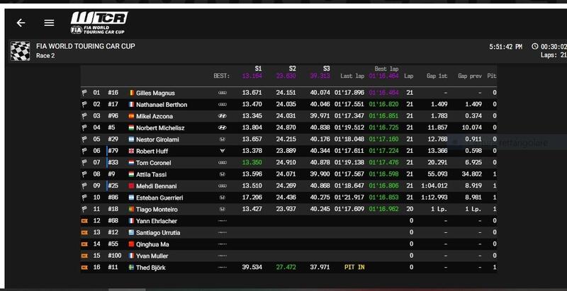Click position 14 in Qinghua Ma row

click(96, 244)
